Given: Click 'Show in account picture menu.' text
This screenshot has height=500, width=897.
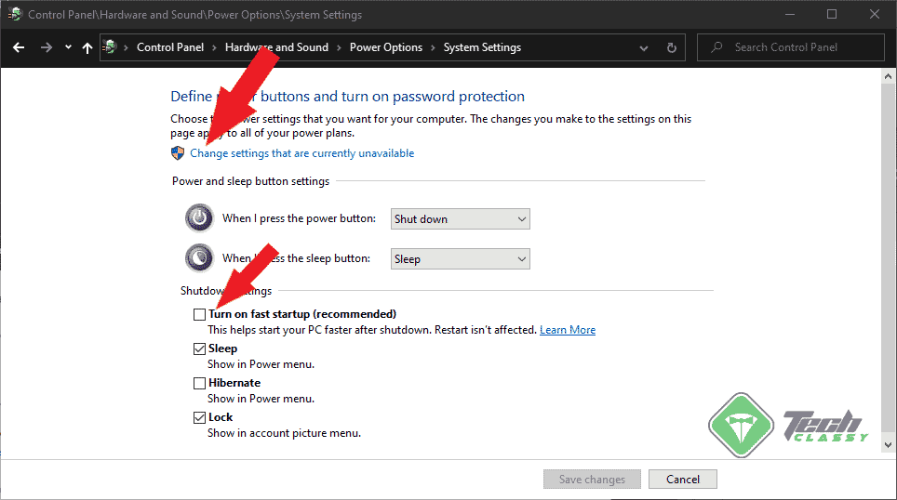Looking at the screenshot, I should coord(285,433).
